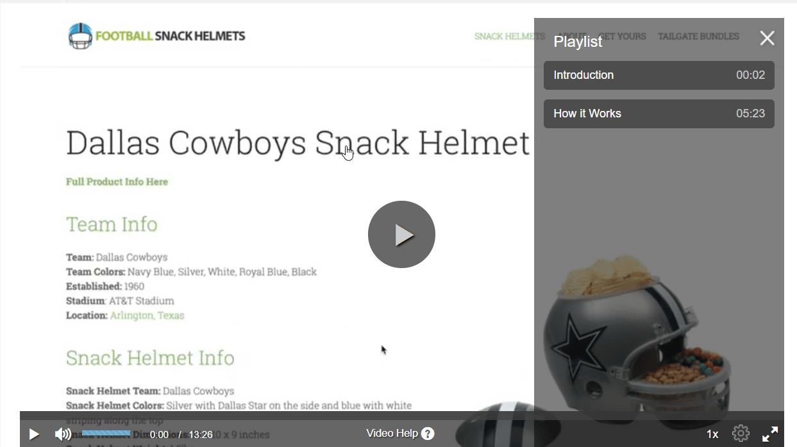Click the video progress bar above controls
797x447 pixels.
(x=401, y=416)
